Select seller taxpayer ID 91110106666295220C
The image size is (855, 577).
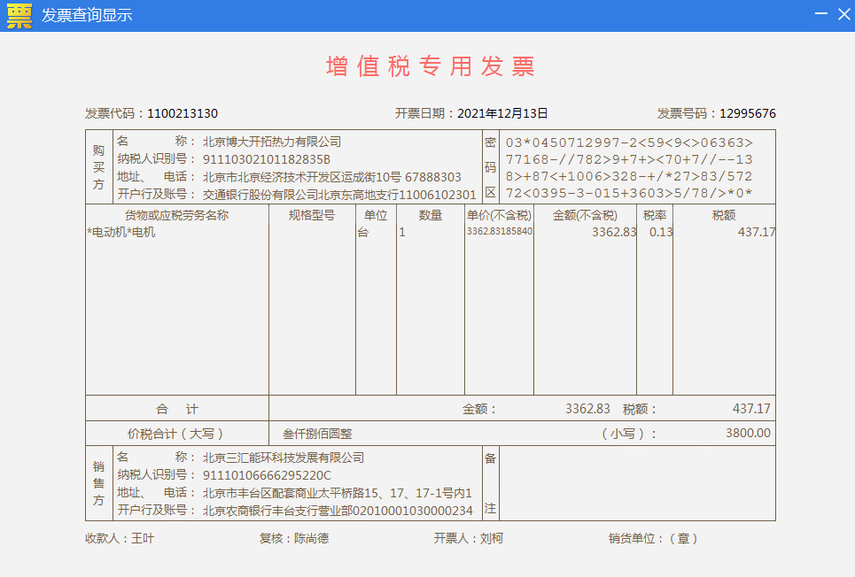267,475
